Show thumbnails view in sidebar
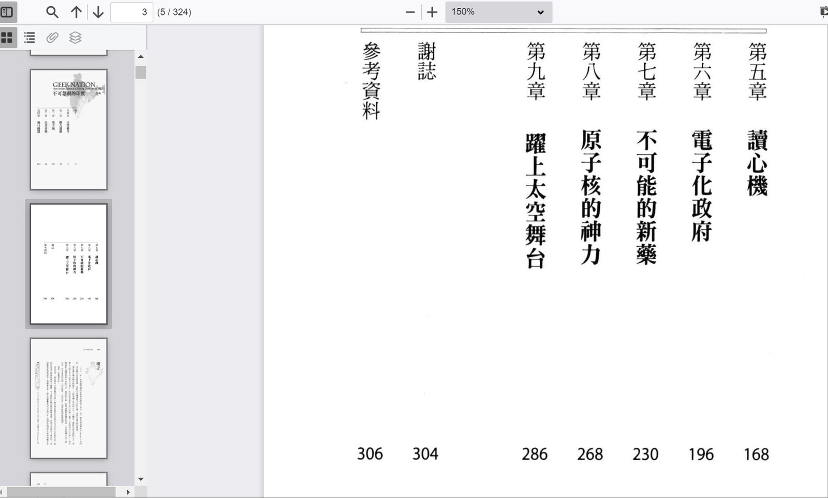828x498 pixels. (x=7, y=37)
